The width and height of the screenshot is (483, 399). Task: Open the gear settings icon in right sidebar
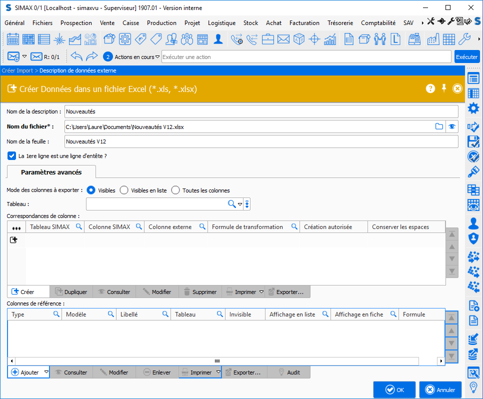473,108
